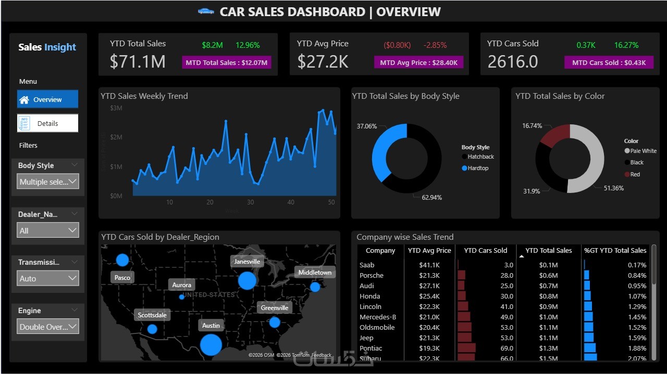Image resolution: width=667 pixels, height=374 pixels.
Task: Select the Mercedes-B company cell
Action: coord(378,317)
